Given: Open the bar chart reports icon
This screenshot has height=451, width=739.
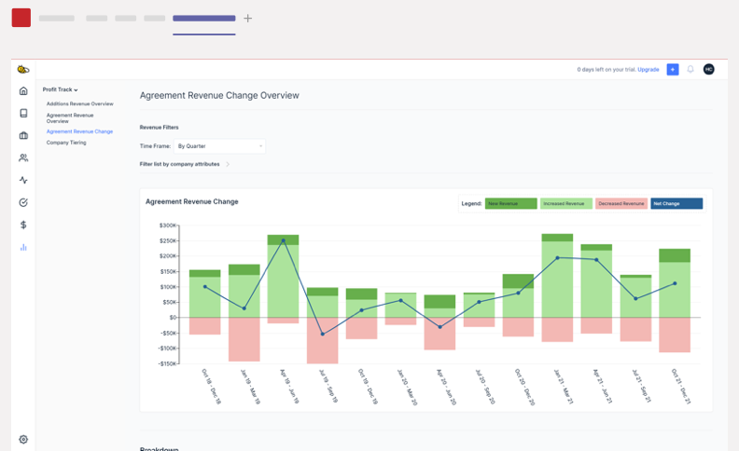Looking at the screenshot, I should point(23,247).
